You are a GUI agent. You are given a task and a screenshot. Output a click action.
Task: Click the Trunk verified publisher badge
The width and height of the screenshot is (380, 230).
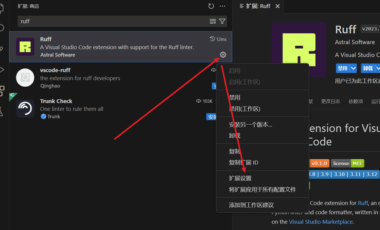43,116
